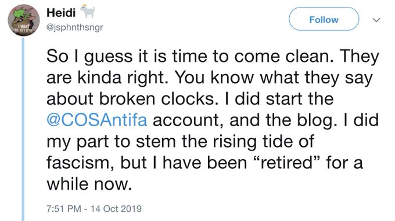
Task: Open the @jsphnthsngr handle link
Action: [x=75, y=27]
